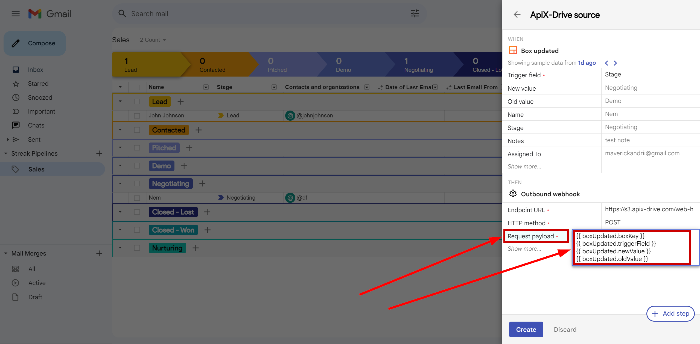The height and width of the screenshot is (344, 700).
Task: Click the Endpoint URL value field
Action: [x=651, y=209]
